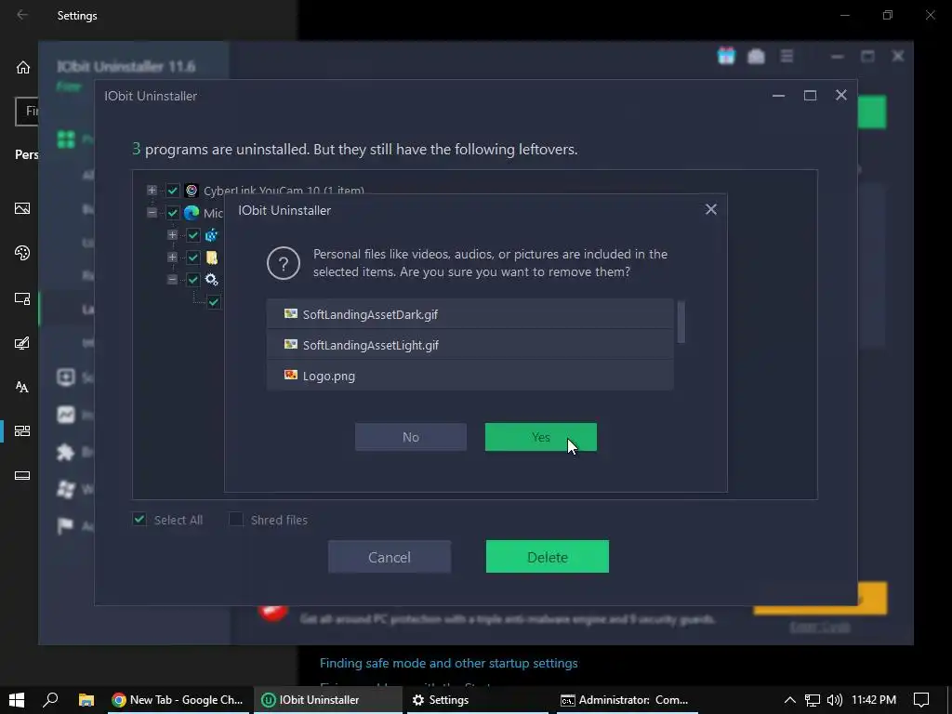The height and width of the screenshot is (714, 952).
Task: Uncheck the registry cube item checkbox
Action: click(x=193, y=235)
